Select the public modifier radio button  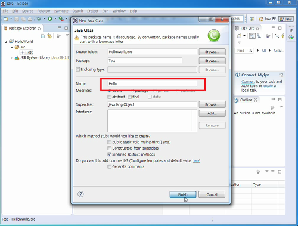click(x=110, y=91)
